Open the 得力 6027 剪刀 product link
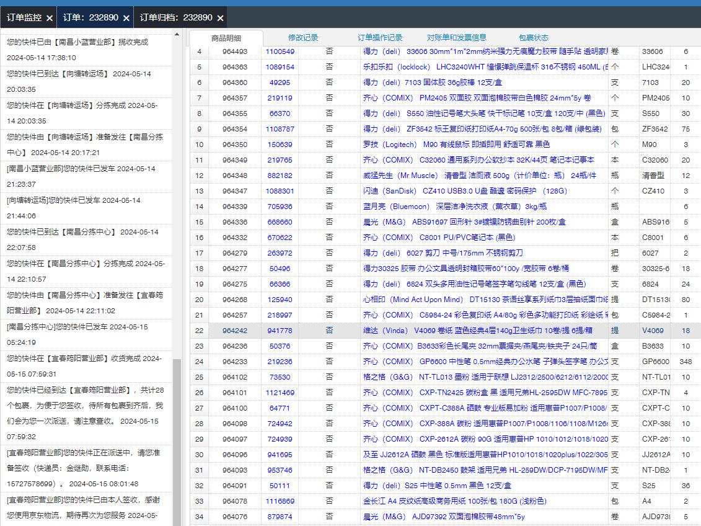 443,253
